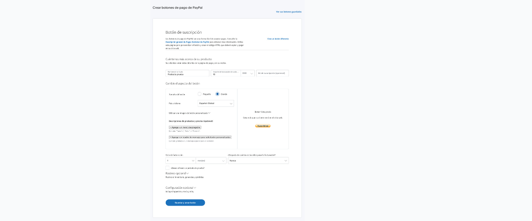Open the Nunca billing stop dropdown

point(258,160)
